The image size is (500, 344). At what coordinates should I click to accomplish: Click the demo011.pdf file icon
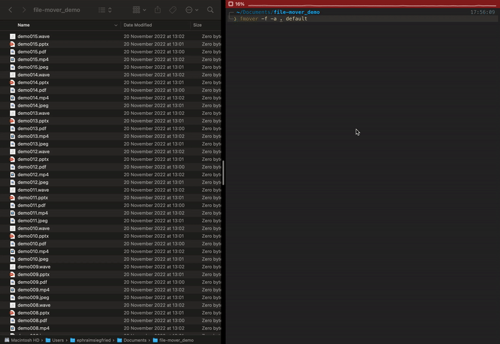(12, 205)
